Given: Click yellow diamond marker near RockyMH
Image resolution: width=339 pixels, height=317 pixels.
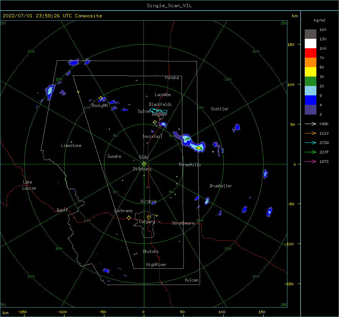Looking at the screenshot, I should (101, 98).
